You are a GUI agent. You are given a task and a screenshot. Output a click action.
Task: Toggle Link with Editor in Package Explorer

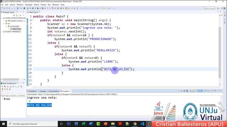point(17,15)
